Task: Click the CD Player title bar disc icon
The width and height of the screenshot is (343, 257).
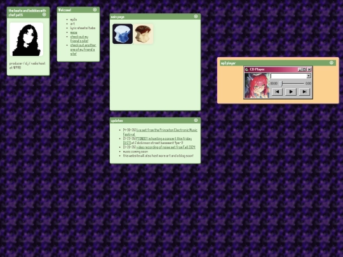Action: click(246, 70)
